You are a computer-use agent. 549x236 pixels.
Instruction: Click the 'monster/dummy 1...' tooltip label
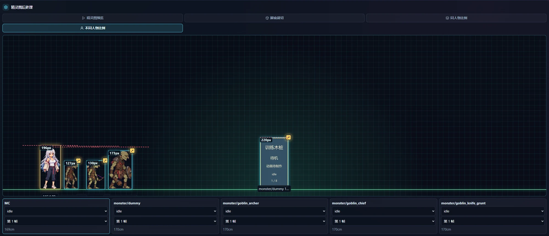coord(274,189)
